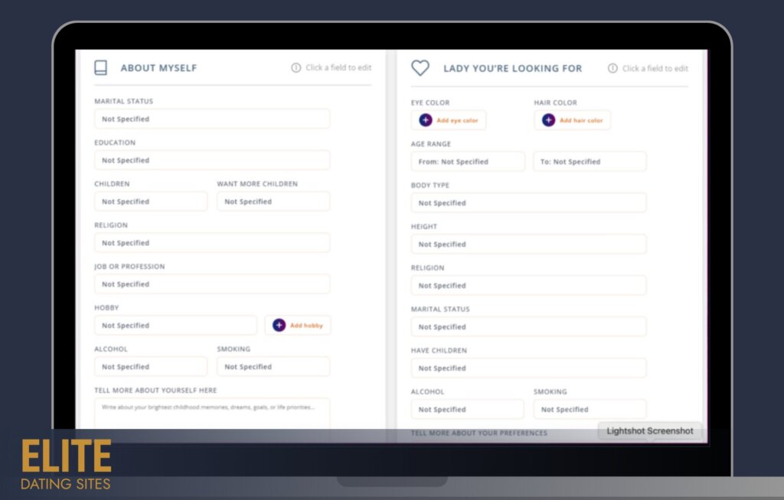The height and width of the screenshot is (500, 784).
Task: Click the plus icon for Add eye color
Action: [x=426, y=120]
